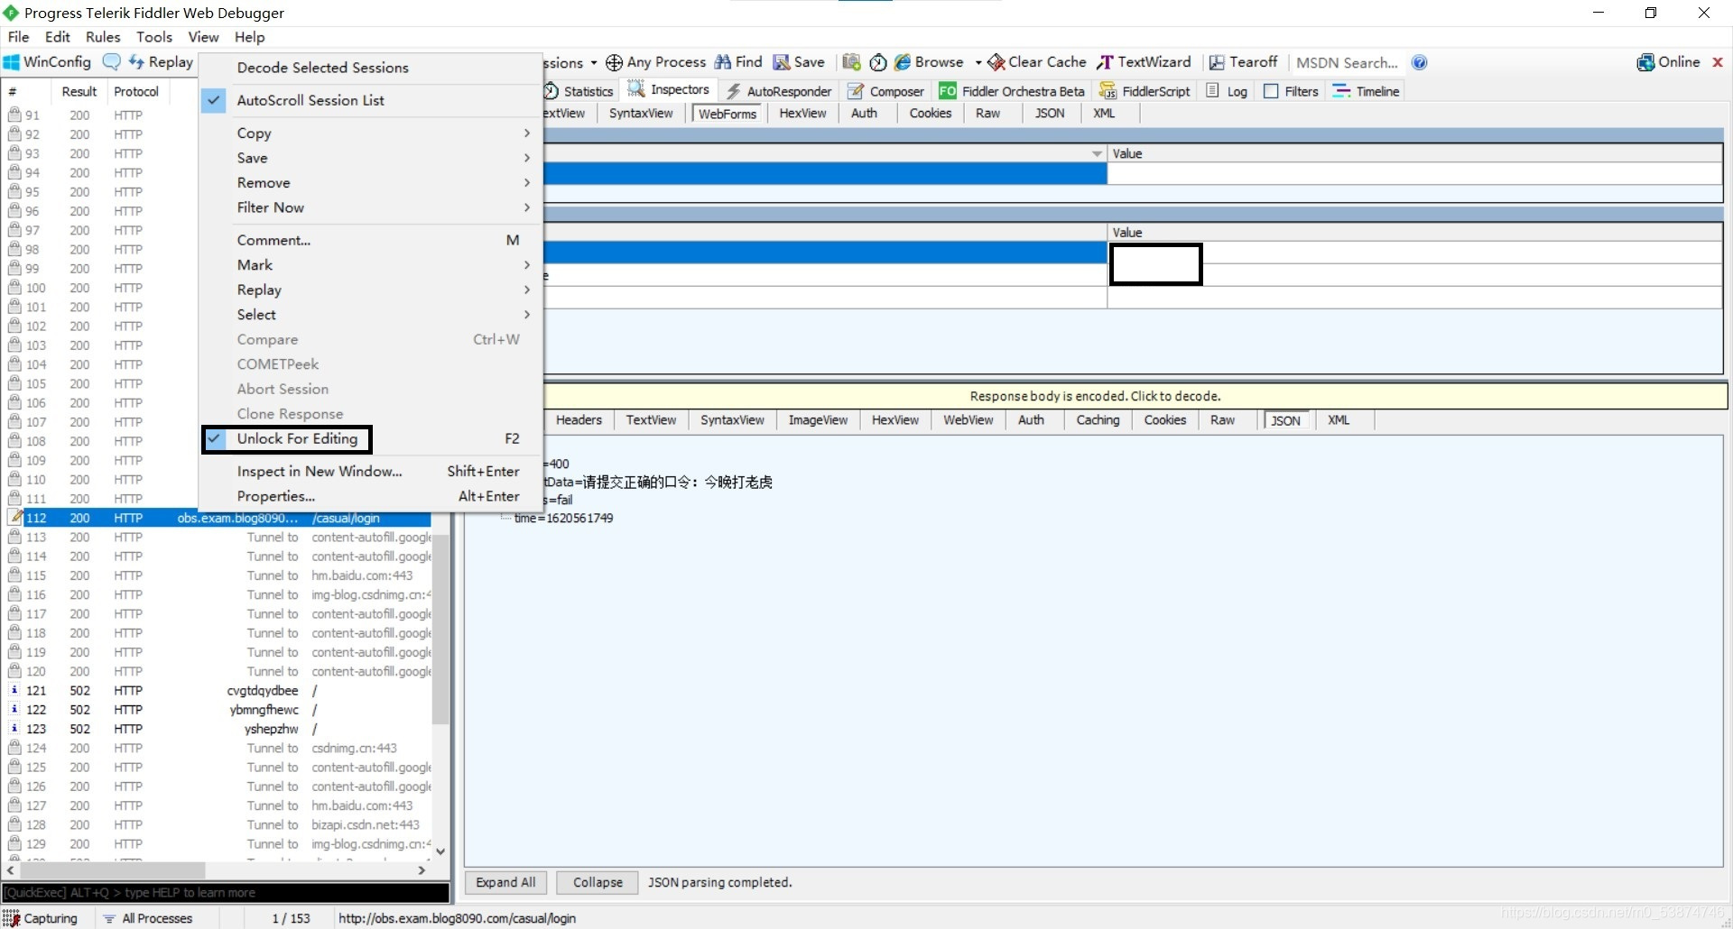Select the Any Process target icon
Image resolution: width=1733 pixels, height=929 pixels.
point(614,62)
